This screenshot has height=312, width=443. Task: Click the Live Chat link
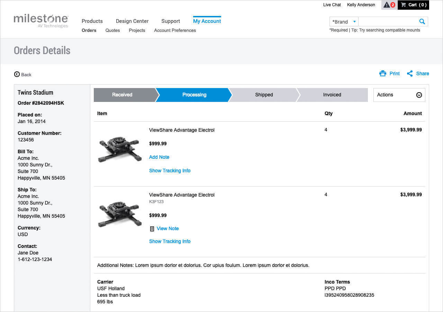tap(332, 5)
